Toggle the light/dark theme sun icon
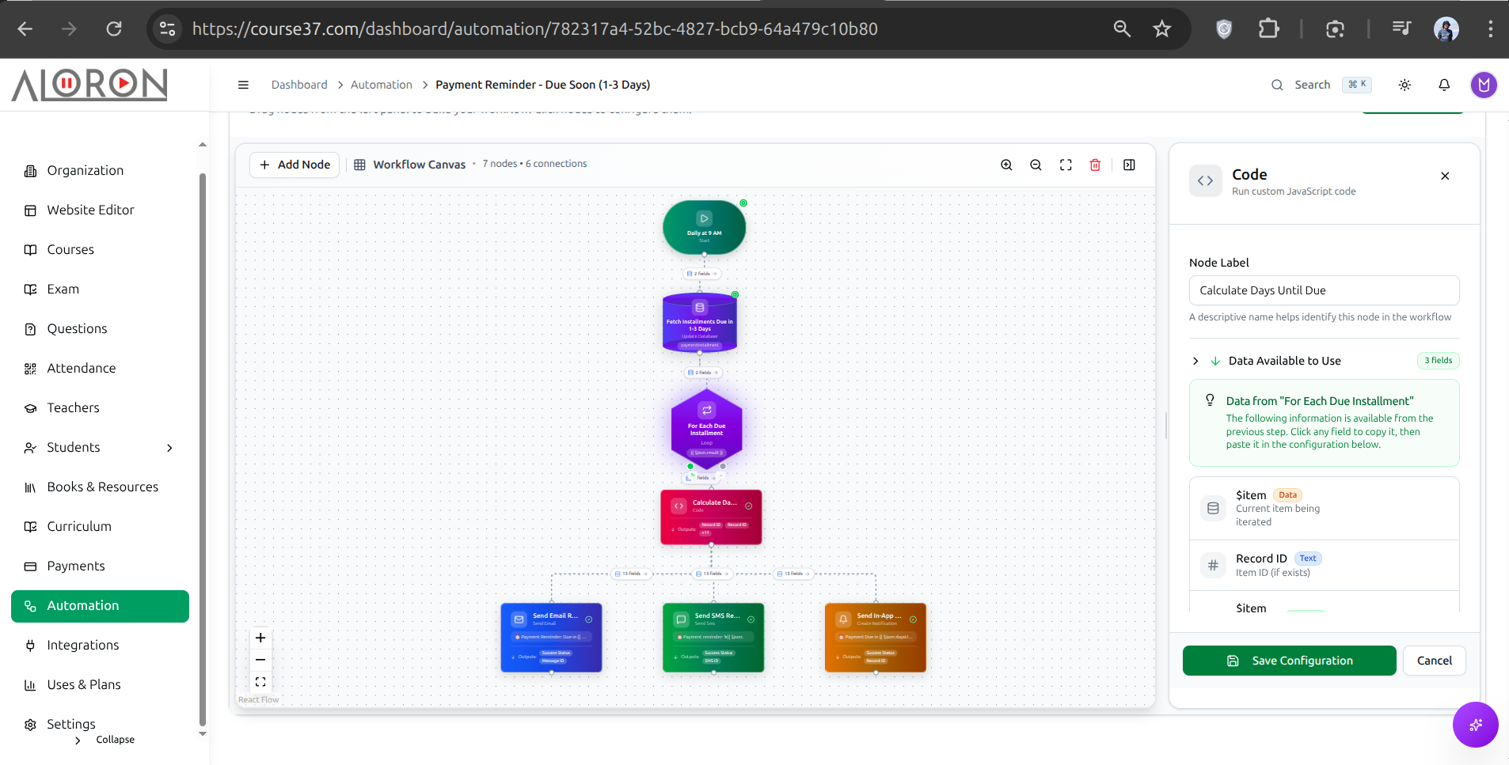 (1404, 85)
